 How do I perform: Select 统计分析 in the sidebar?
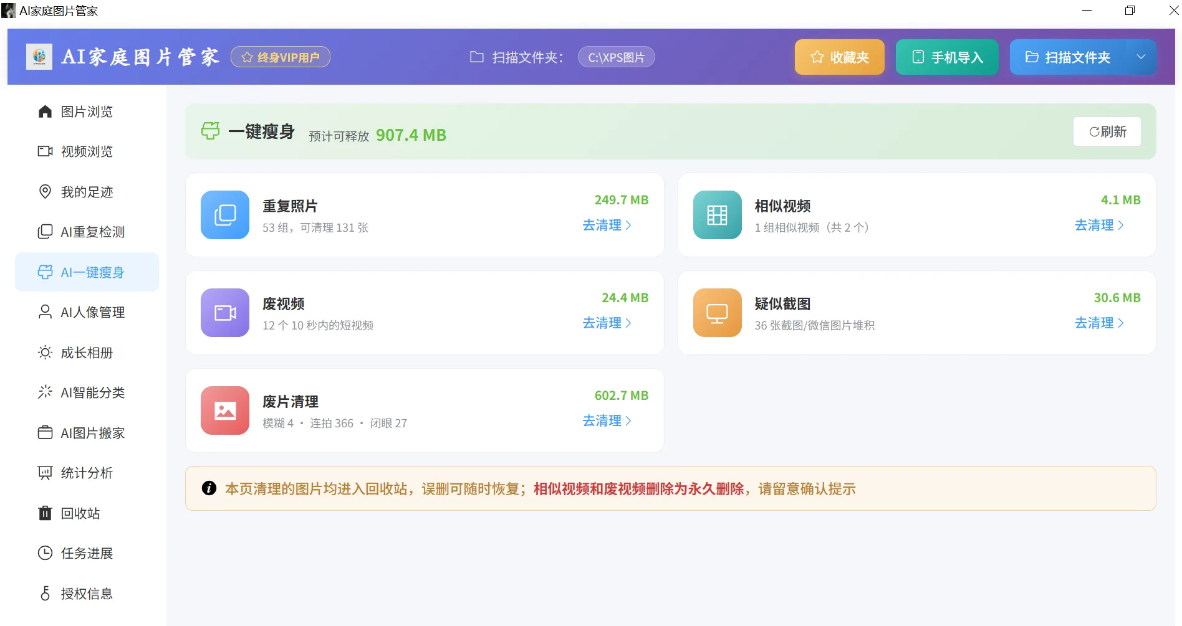click(x=87, y=473)
